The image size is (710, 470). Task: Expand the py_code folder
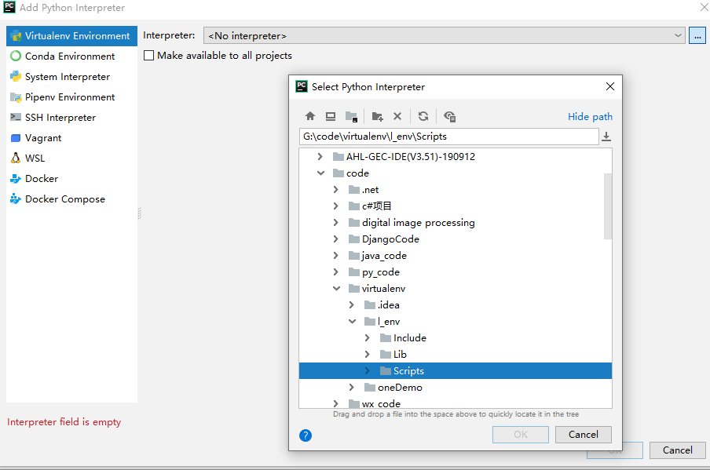(x=335, y=271)
